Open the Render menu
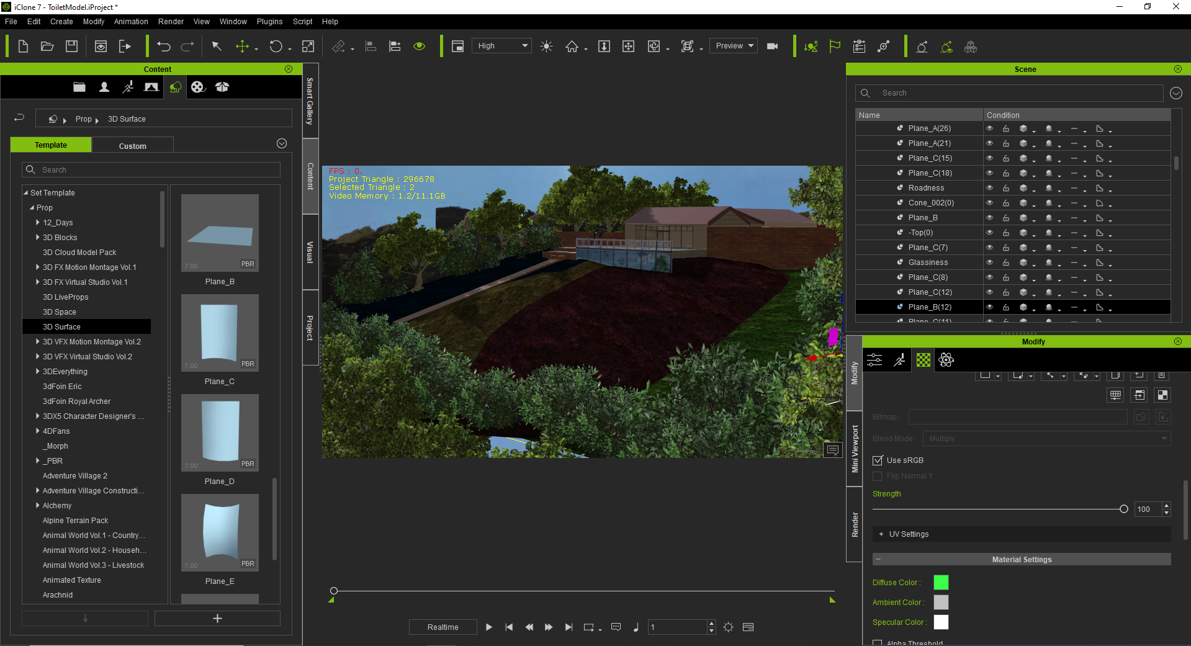 point(171,22)
